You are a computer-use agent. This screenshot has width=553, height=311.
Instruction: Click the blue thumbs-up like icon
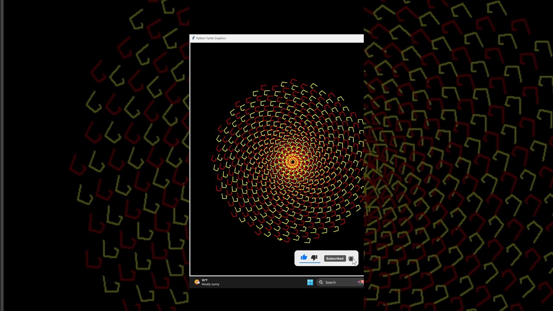point(304,257)
